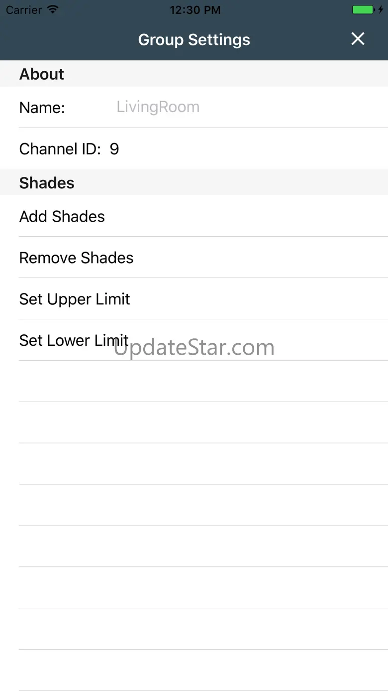Tap the Shades section header

(47, 183)
